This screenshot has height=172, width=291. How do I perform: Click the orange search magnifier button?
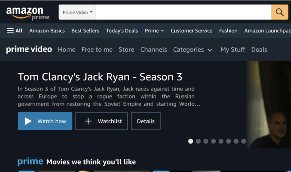(x=280, y=12)
